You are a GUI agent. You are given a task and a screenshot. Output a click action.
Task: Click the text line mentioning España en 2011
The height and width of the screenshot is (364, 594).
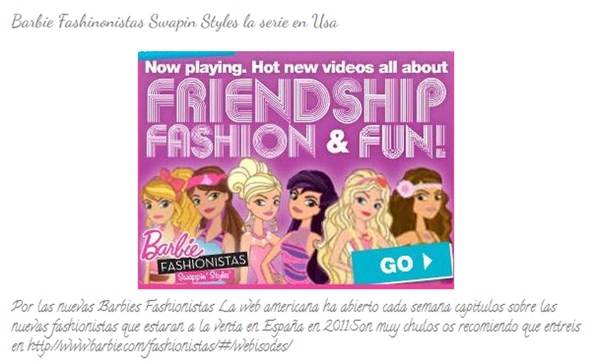tap(296, 326)
